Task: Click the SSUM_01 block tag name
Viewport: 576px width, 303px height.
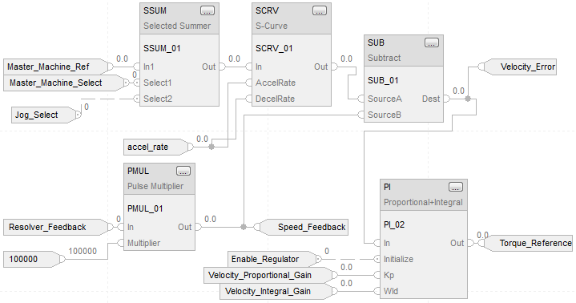Action: click(x=162, y=48)
